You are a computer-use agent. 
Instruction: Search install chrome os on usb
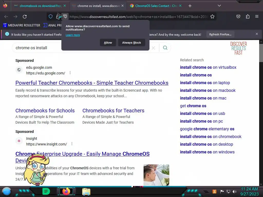tap(202, 114)
